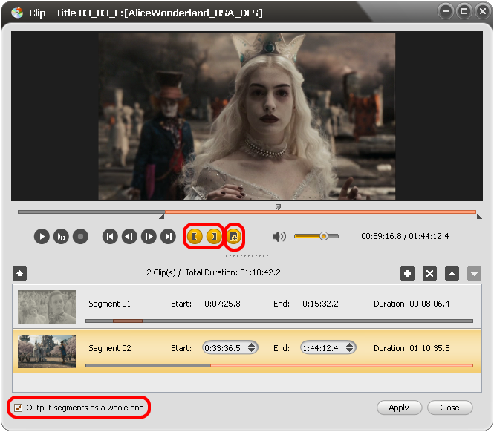This screenshot has width=494, height=432.
Task: Stop the video playback
Action: pos(81,237)
